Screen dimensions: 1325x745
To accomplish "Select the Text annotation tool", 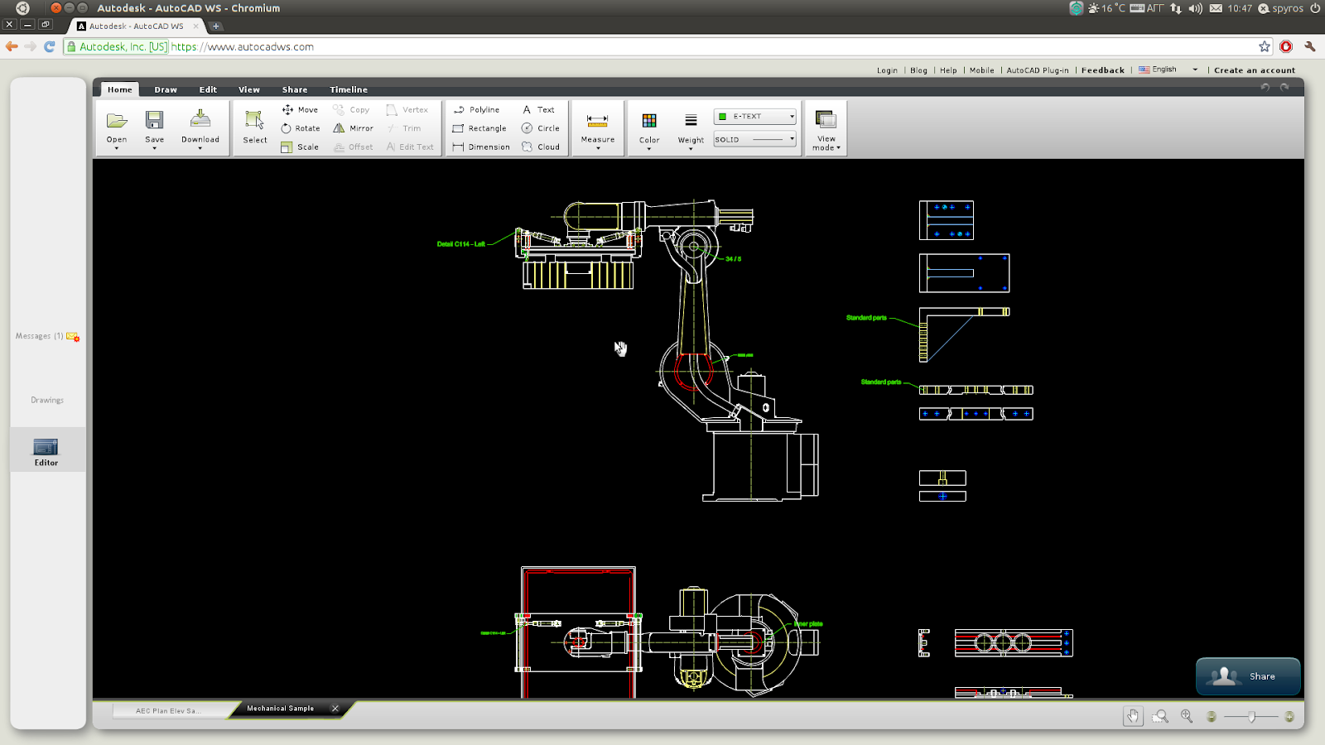I will click(x=538, y=109).
